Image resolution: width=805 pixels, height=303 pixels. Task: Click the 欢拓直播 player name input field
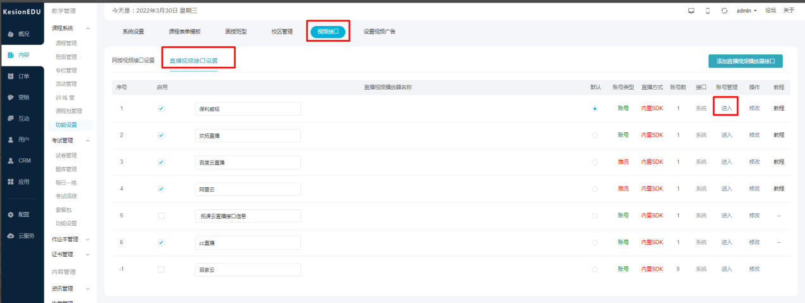tap(247, 135)
